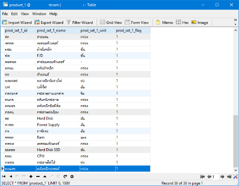Image resolution: width=239 pixels, height=186 pixels.
Task: Switch to Grid View
Action: pos(111,22)
